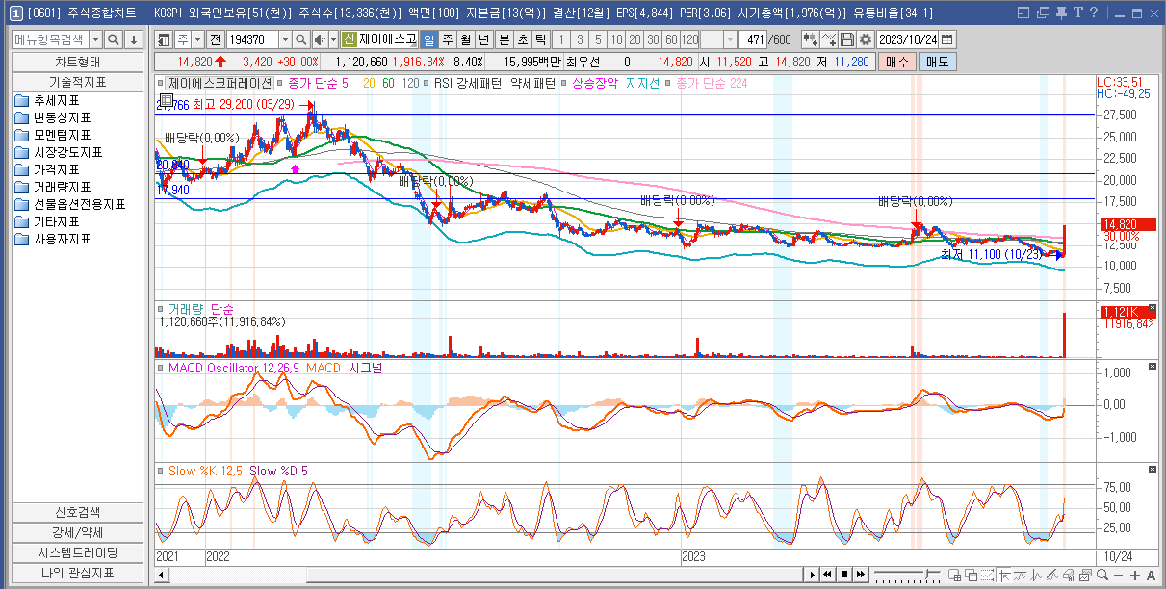Screen dimensions: 1166x589
Task: Toggle the left panel hide icon
Action: (x=164, y=39)
